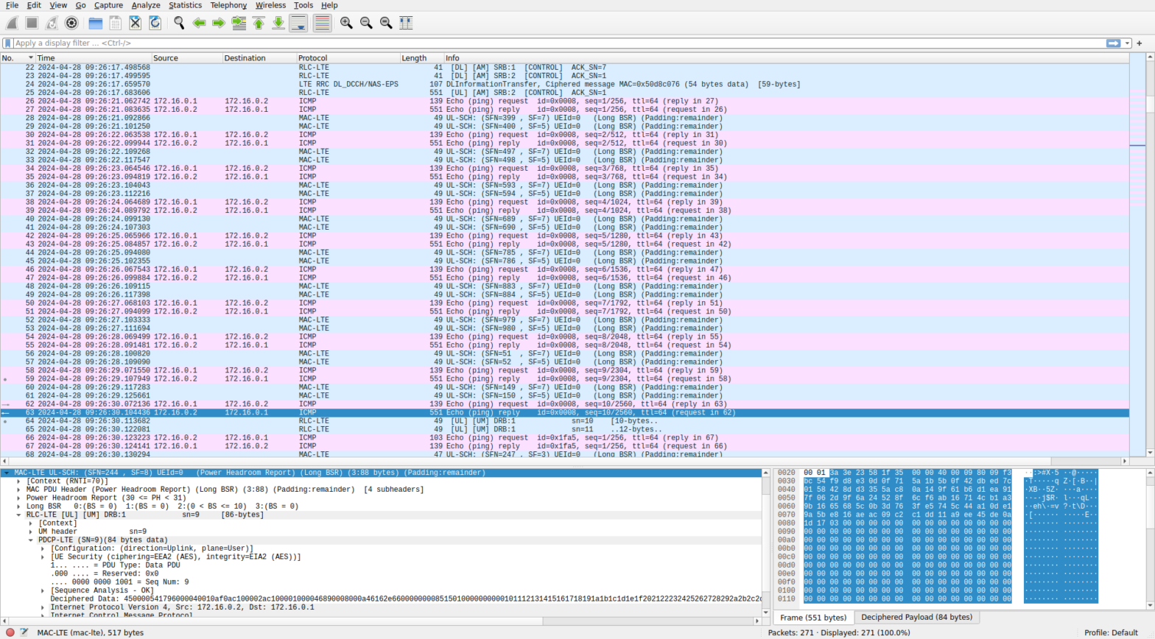The height and width of the screenshot is (639, 1155).
Task: Switch to Deciphered Payload (84 bytes) tab
Action: click(x=916, y=618)
